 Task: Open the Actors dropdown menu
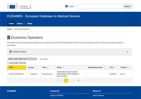click(x=21, y=24)
